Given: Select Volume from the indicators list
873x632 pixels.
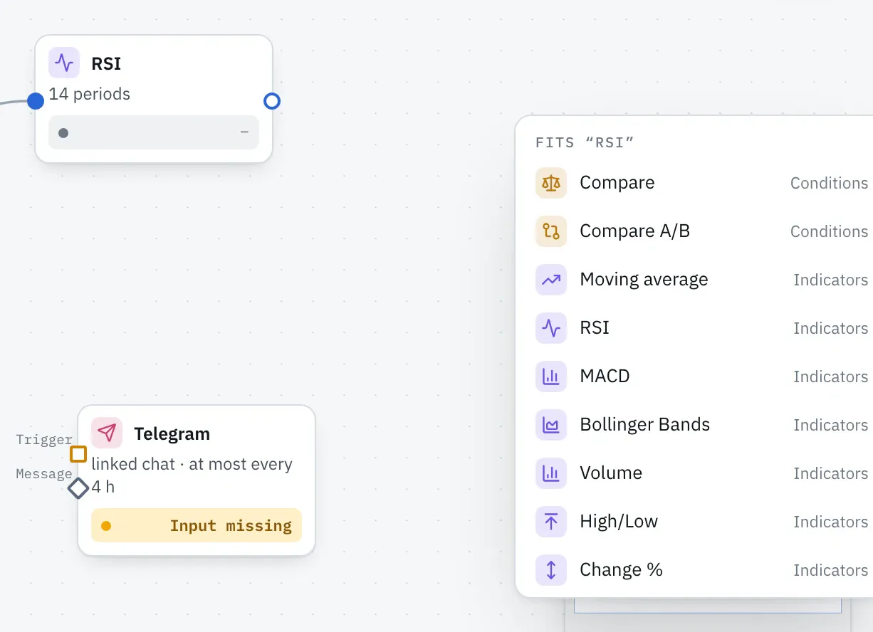Looking at the screenshot, I should click(701, 473).
